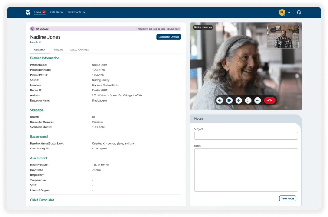
Task: Click the speaker volume icon in call controls
Action: click(220, 100)
